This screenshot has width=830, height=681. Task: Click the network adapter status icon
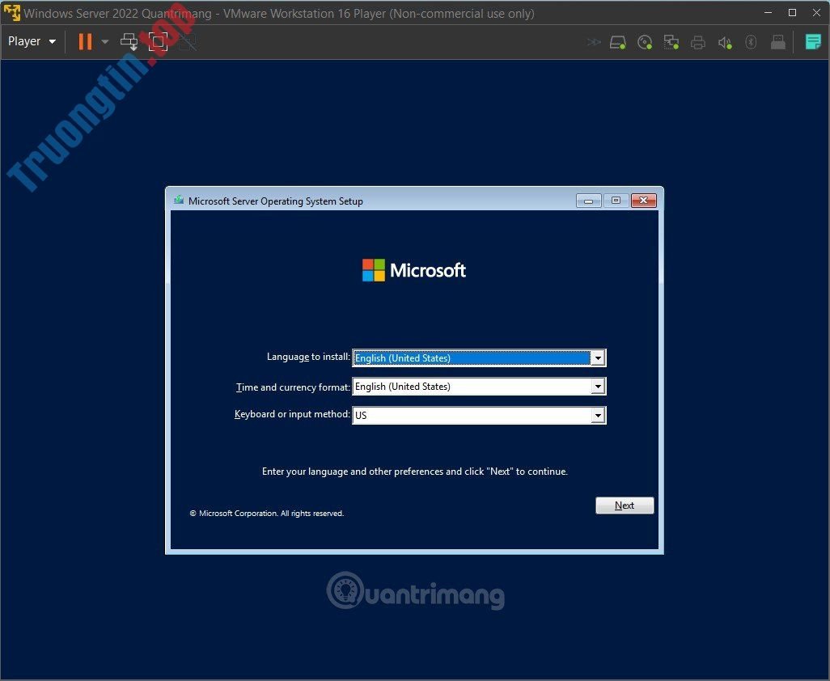tap(671, 41)
